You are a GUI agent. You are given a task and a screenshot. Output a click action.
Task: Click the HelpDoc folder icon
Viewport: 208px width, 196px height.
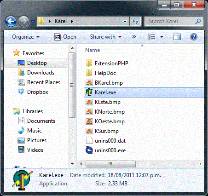coord(89,73)
